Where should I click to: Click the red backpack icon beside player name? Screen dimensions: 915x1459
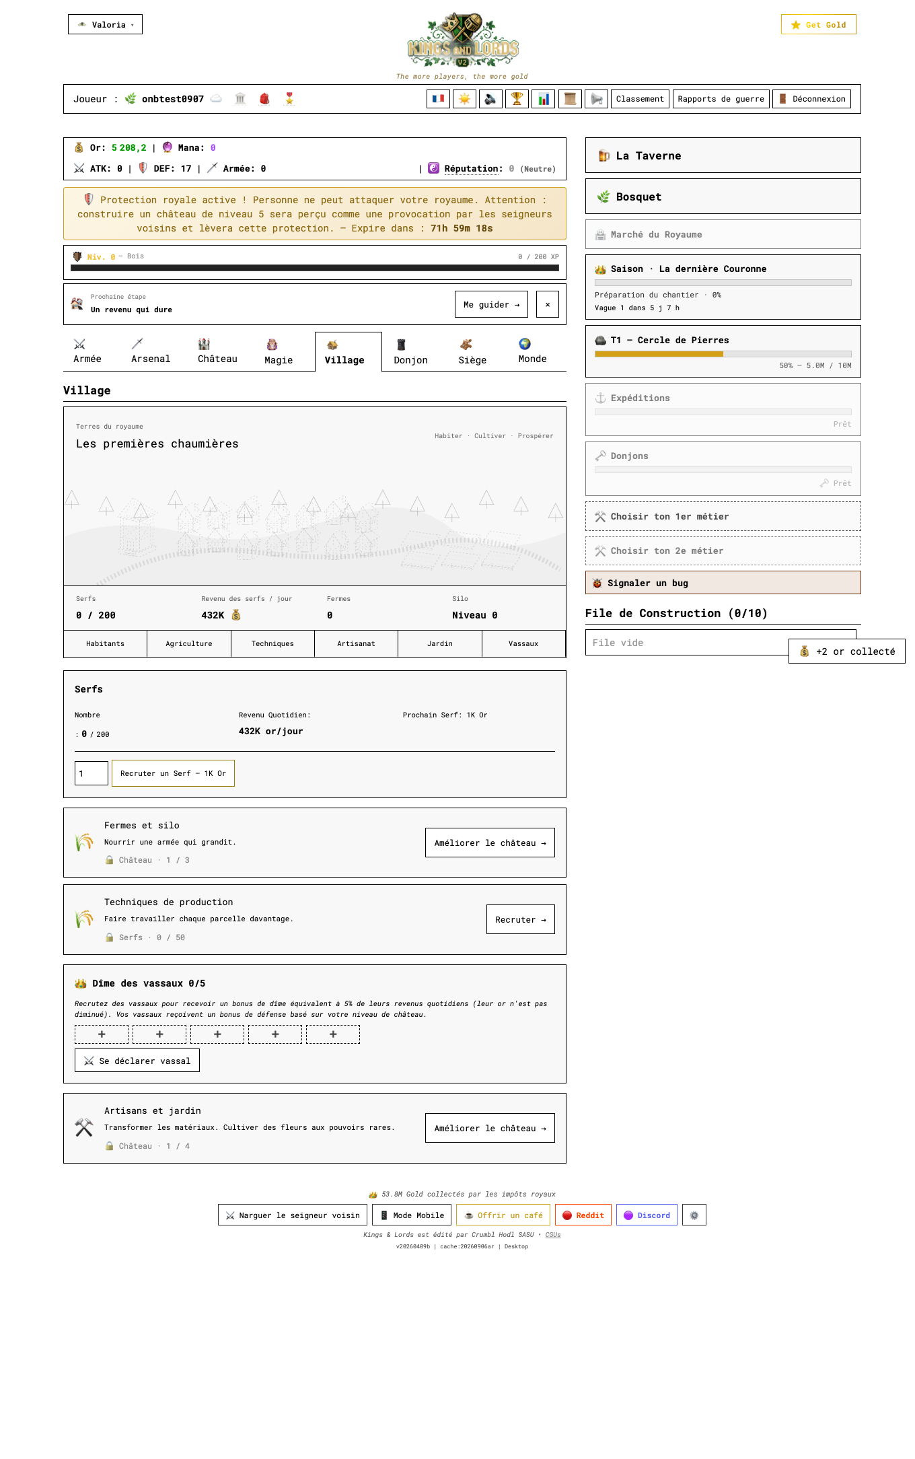264,99
